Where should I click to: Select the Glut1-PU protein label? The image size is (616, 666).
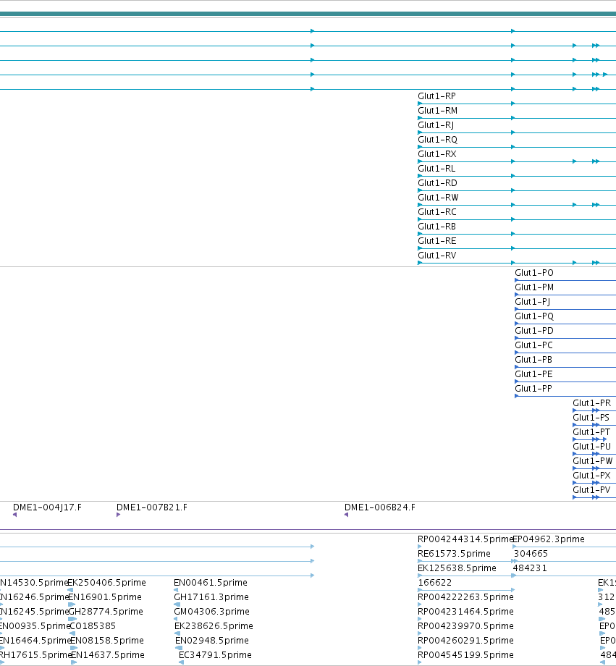click(592, 447)
